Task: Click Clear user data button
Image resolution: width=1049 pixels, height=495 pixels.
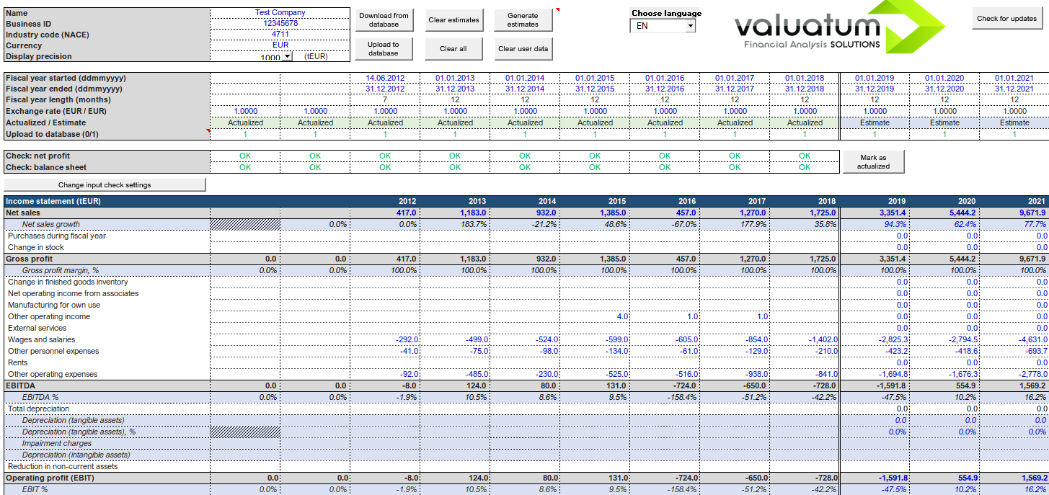Action: tap(523, 49)
